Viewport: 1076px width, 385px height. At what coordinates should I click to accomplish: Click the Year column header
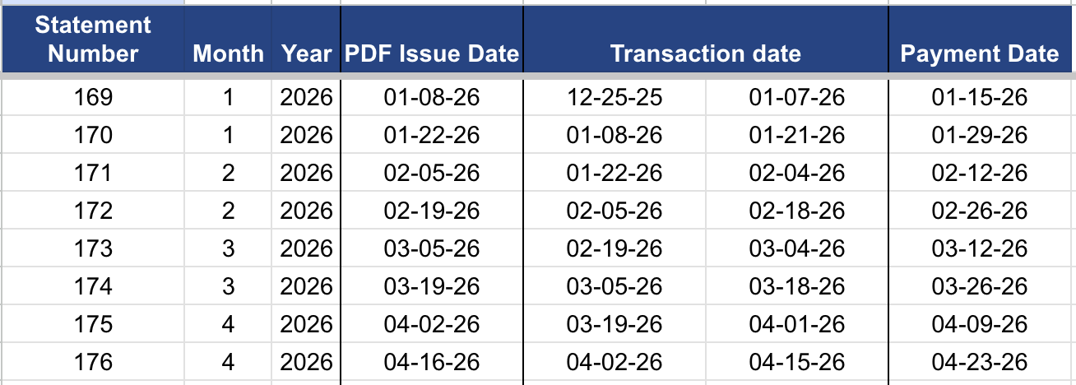[306, 54]
